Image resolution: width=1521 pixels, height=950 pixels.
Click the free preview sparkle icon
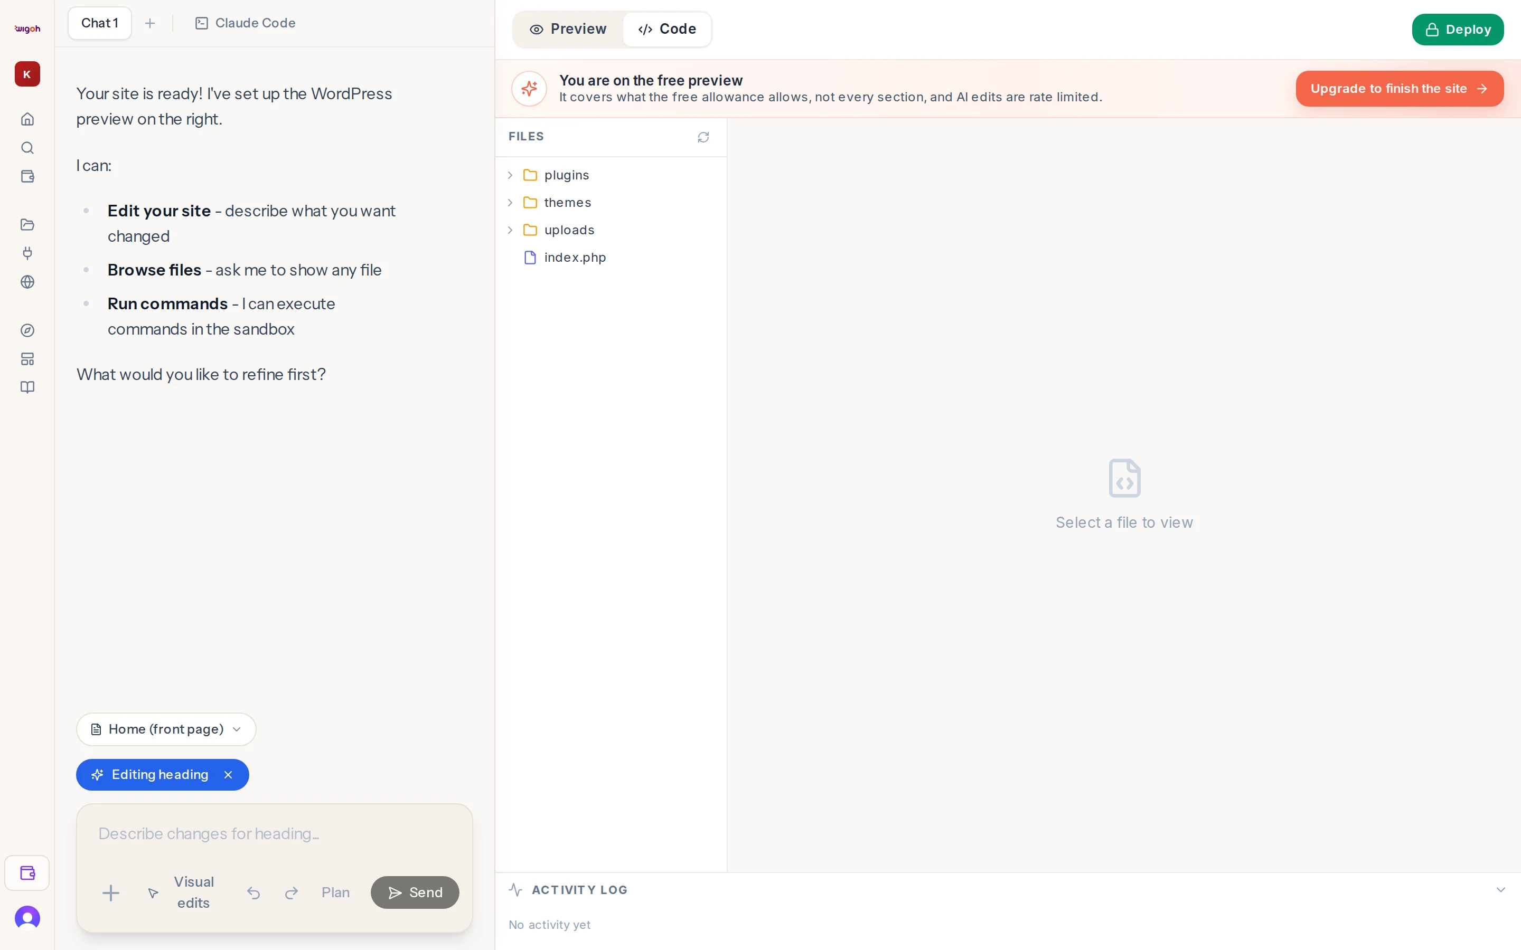[529, 89]
